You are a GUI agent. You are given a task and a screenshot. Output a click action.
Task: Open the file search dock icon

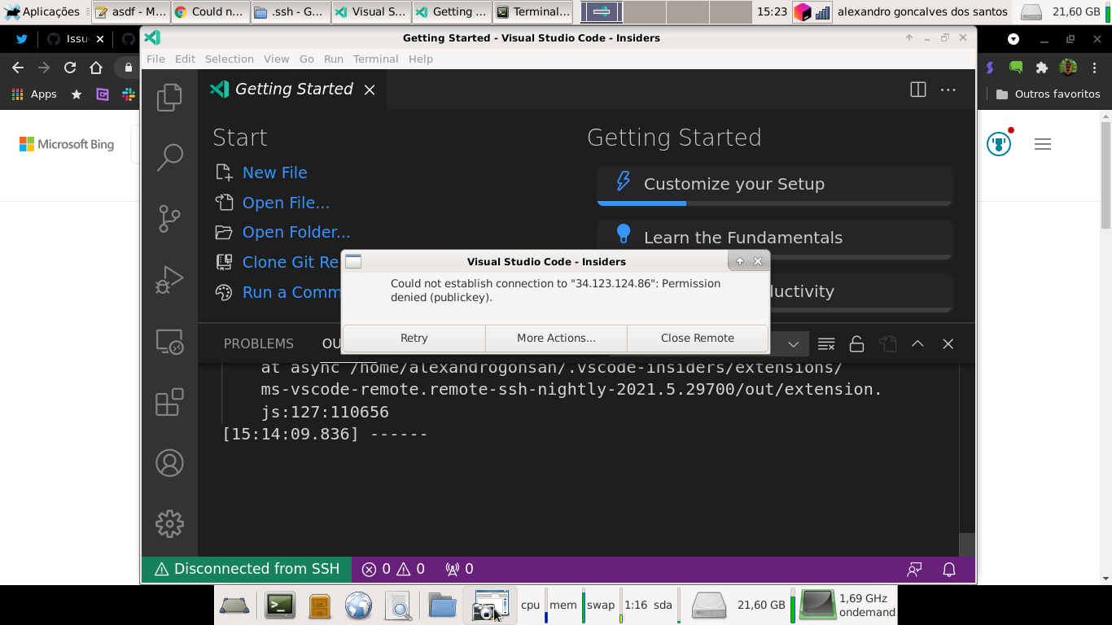click(398, 605)
